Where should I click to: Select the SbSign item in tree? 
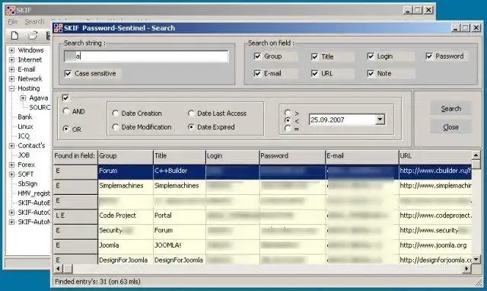point(27,184)
